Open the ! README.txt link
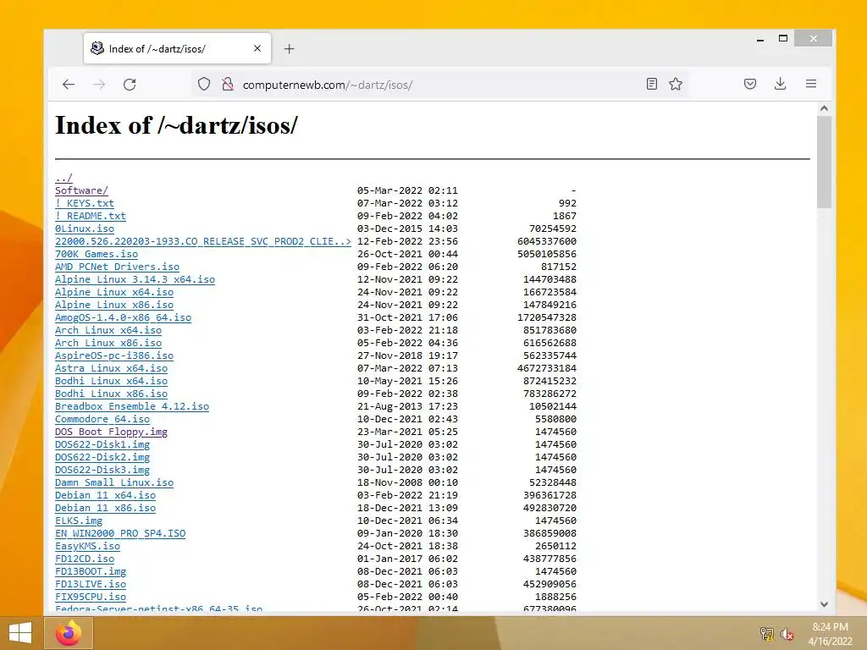Screen dimensions: 867x650 (x=90, y=216)
